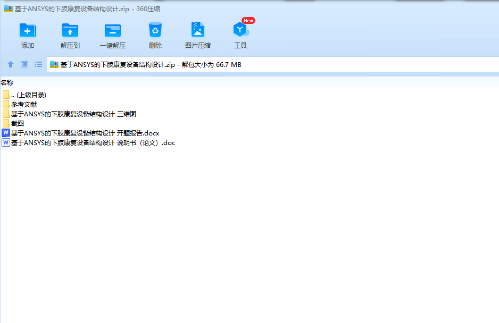Screen dimensions: 499x323
Task: Open the 图片压缩 image compression tool
Action: 197,30
